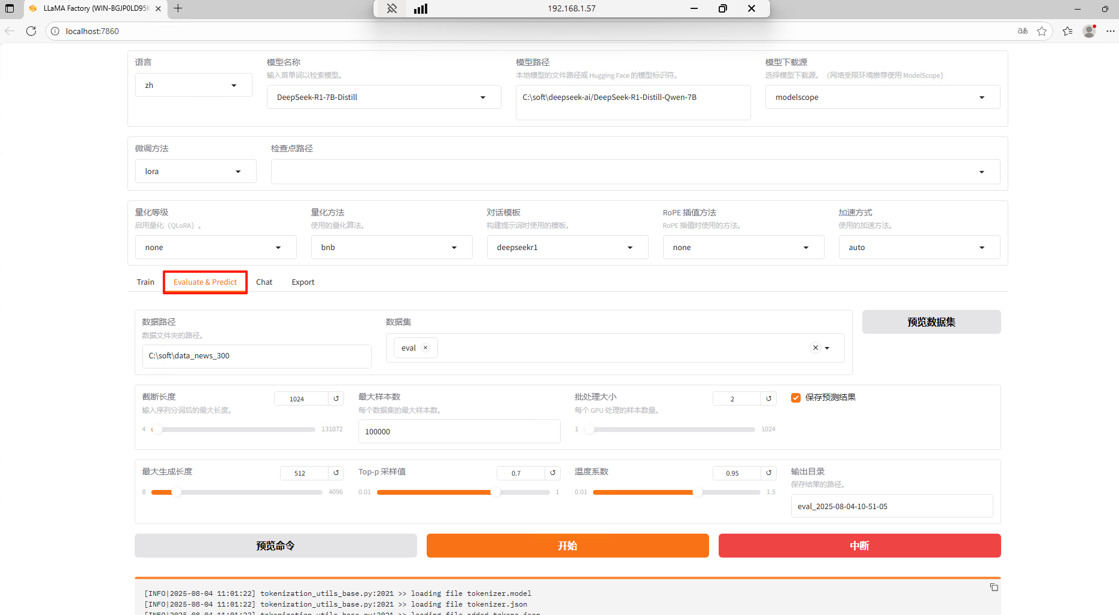Screen dimensions: 1119x615
Task: Open the translate page option
Action: coord(1023,31)
